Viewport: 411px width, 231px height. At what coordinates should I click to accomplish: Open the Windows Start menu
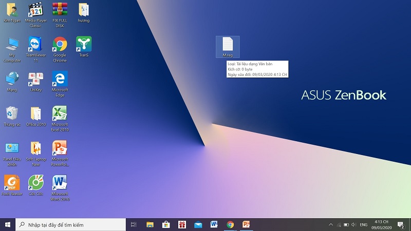(x=8, y=224)
